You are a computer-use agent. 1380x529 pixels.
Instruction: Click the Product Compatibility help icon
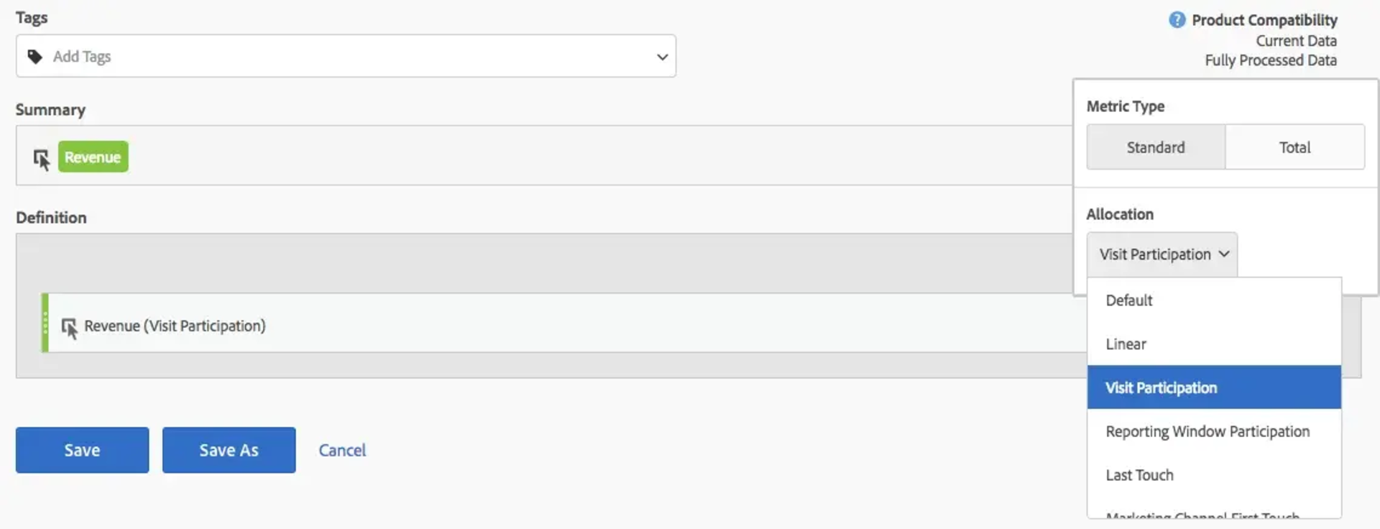click(1177, 19)
